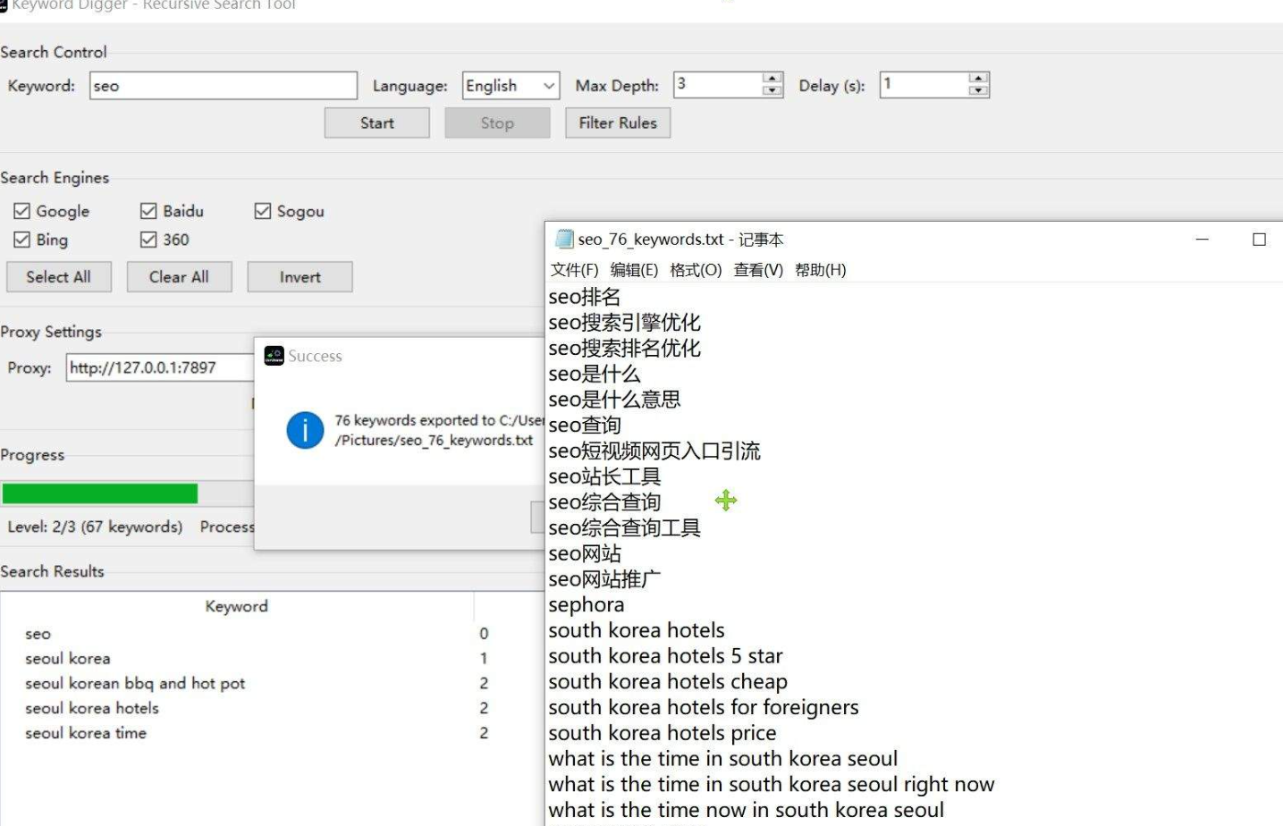Click the info icon in the Success dialog
This screenshot has height=826, width=1283.
click(x=305, y=430)
